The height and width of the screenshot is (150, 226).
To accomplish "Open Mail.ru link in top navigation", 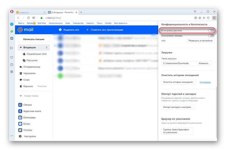I will tap(21, 23).
